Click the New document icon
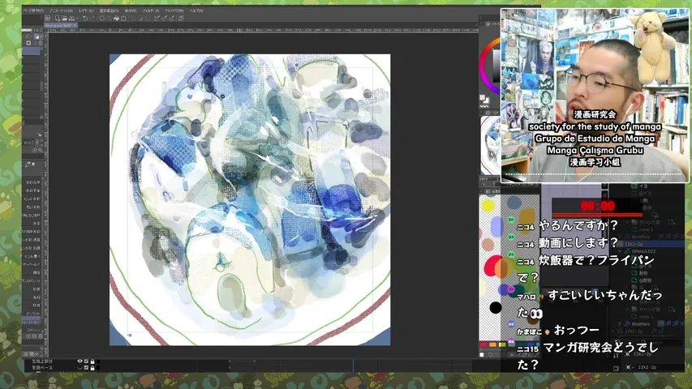The width and height of the screenshot is (692, 389). coord(58,19)
